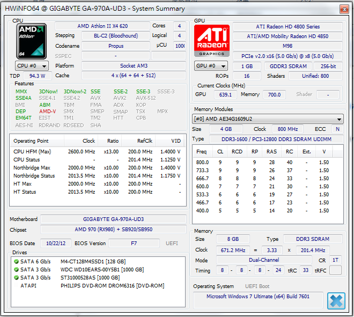Select the 800.0 frequency timing row
Screen dimensions: 354x317
[x=268, y=163]
